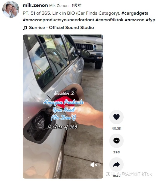The image size is (156, 181).
Task: Open comments via speech bubble icon
Action: pos(116,141)
